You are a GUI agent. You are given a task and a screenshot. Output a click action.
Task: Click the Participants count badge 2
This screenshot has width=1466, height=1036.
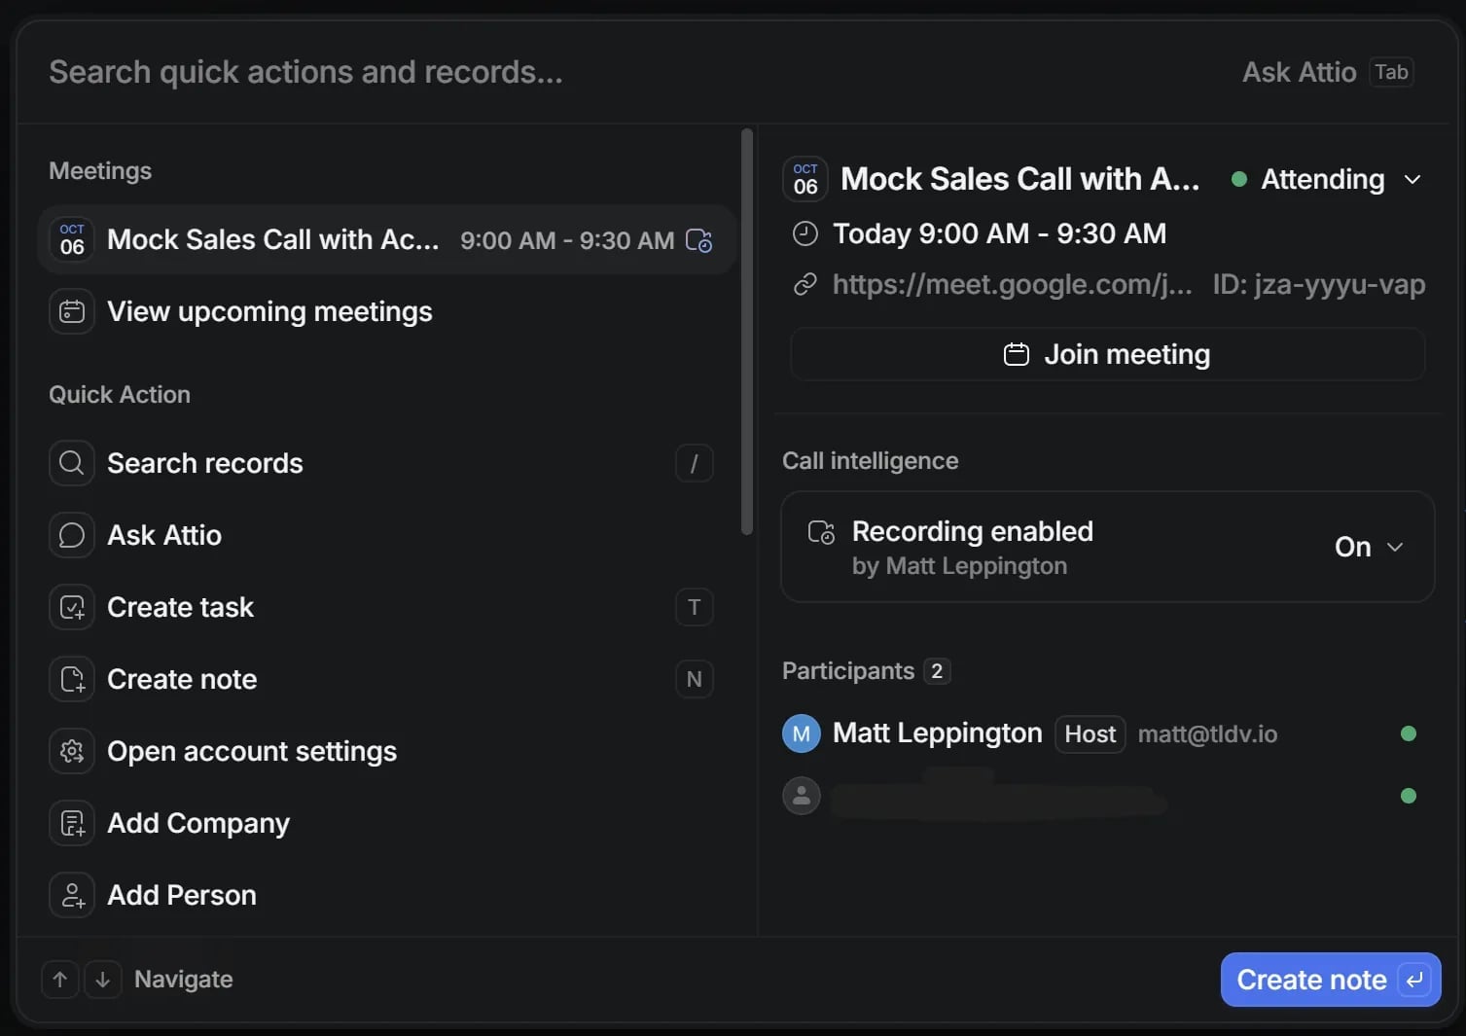point(937,671)
